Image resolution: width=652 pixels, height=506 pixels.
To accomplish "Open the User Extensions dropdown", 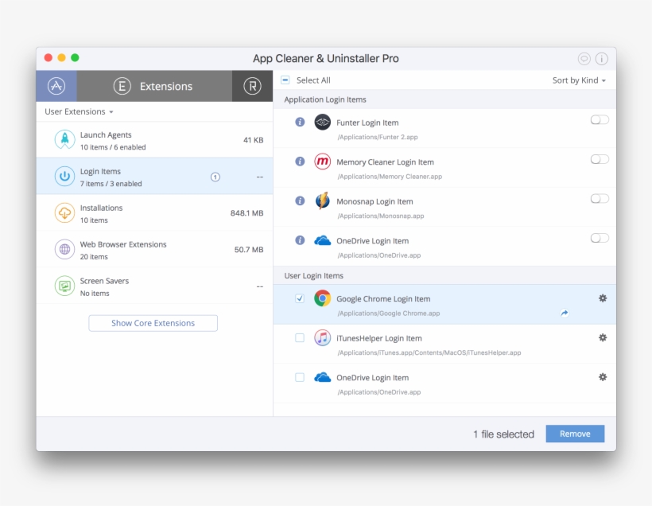I will (79, 111).
